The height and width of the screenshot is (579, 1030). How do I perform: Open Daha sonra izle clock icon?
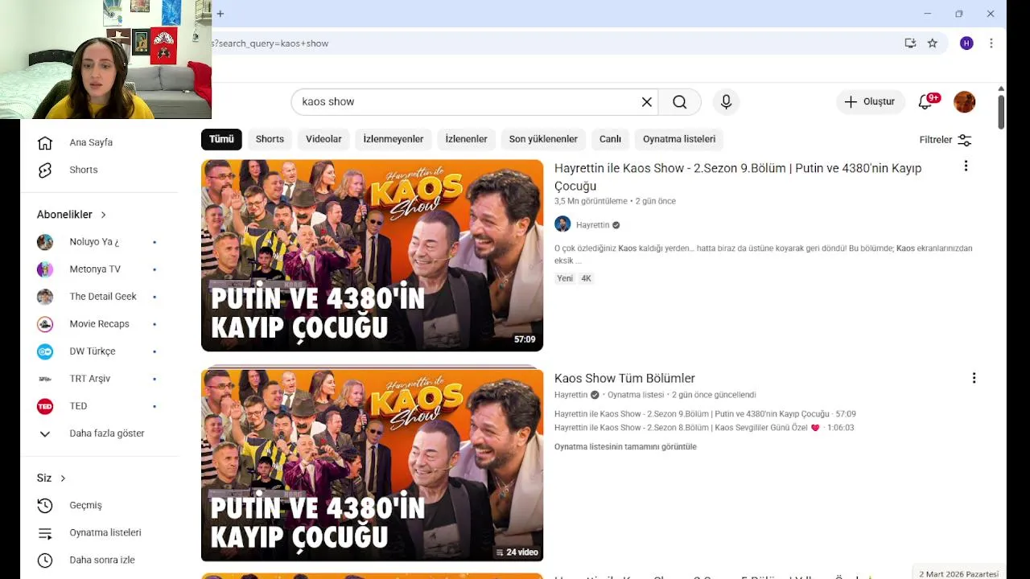45,560
